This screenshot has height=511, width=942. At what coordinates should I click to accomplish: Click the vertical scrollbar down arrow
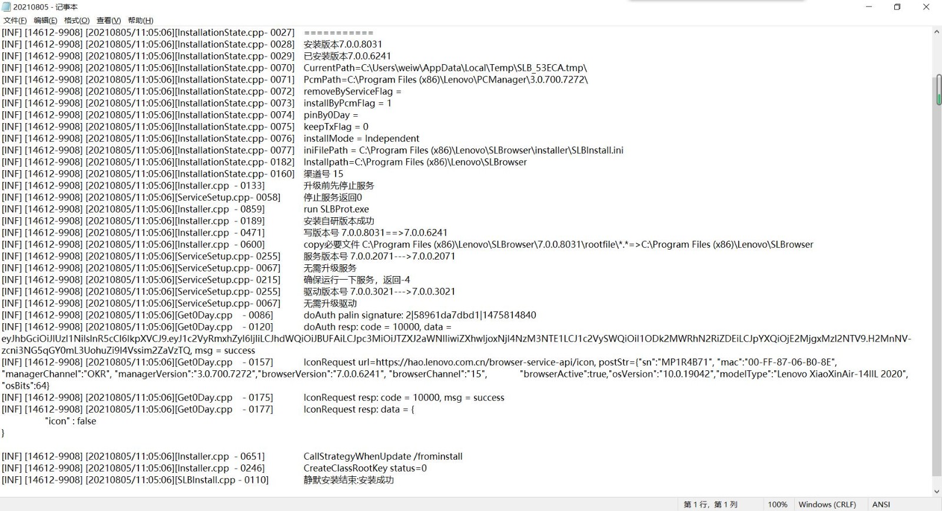coord(937,492)
